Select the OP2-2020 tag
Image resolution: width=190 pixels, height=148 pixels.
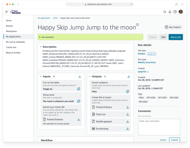[174, 98]
